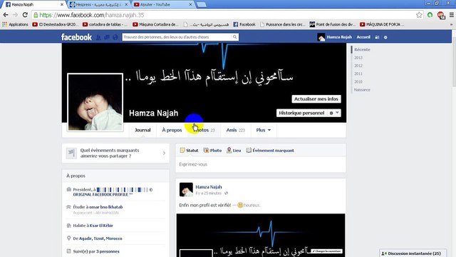Open a new browser tab
The width and height of the screenshot is (456, 257).
pyautogui.click(x=201, y=5)
